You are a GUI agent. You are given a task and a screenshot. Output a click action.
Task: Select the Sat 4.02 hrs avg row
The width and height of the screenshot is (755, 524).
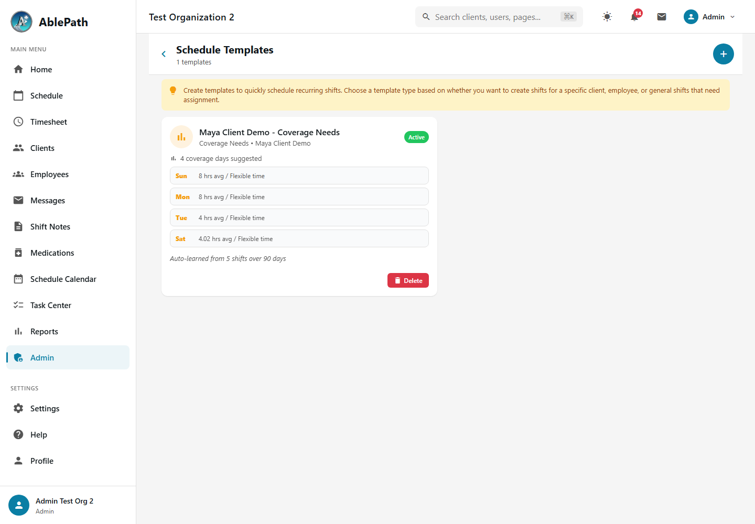tap(299, 238)
